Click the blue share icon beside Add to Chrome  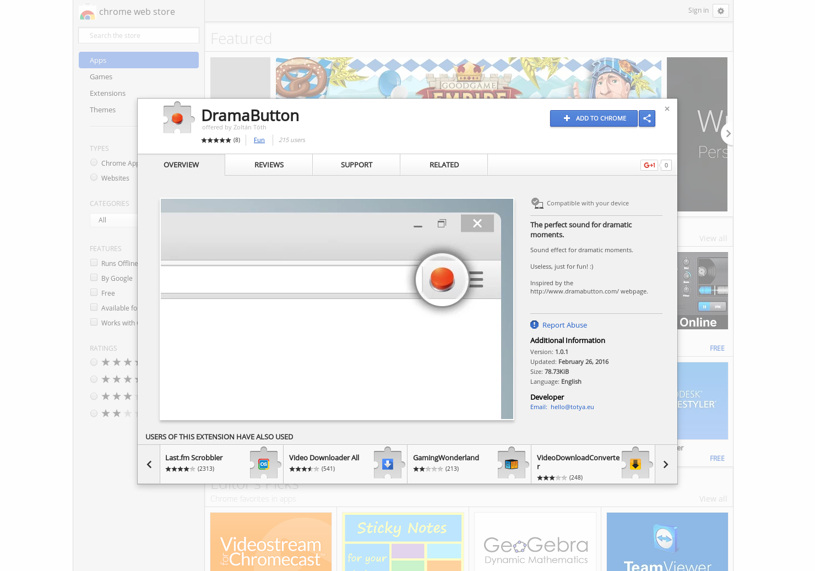[x=647, y=118]
